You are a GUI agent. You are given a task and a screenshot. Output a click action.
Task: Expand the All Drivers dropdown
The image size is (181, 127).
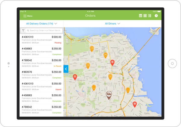tap(112, 24)
